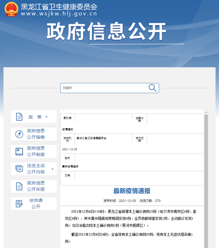Focus the 关键字 search input field
The width and height of the screenshot is (219, 248).
tap(104, 88)
